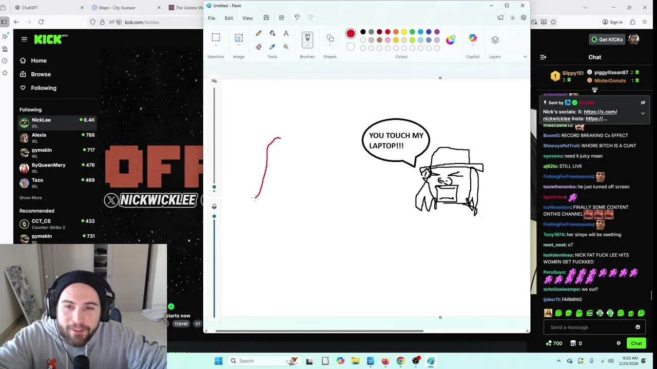Select the Fill bucket tool
The height and width of the screenshot is (369, 657).
[x=272, y=33]
